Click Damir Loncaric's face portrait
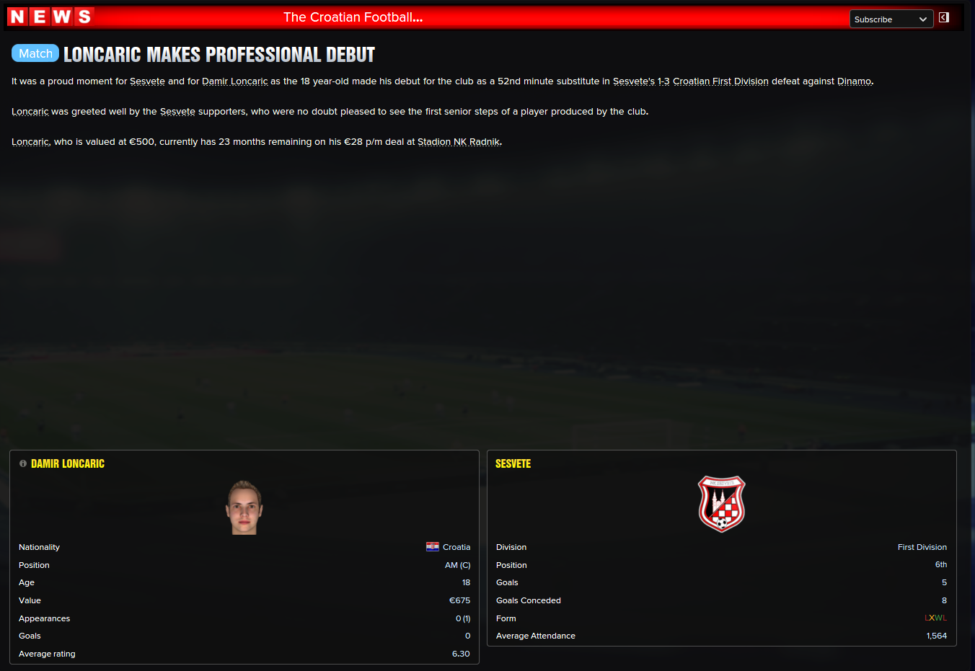 click(x=244, y=507)
